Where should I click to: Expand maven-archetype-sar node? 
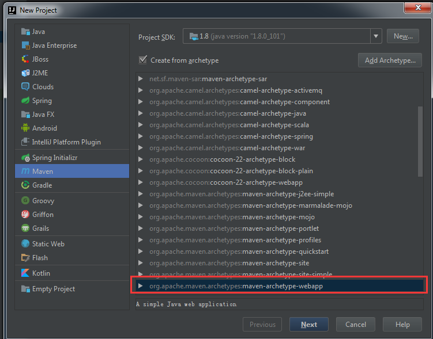[141, 79]
